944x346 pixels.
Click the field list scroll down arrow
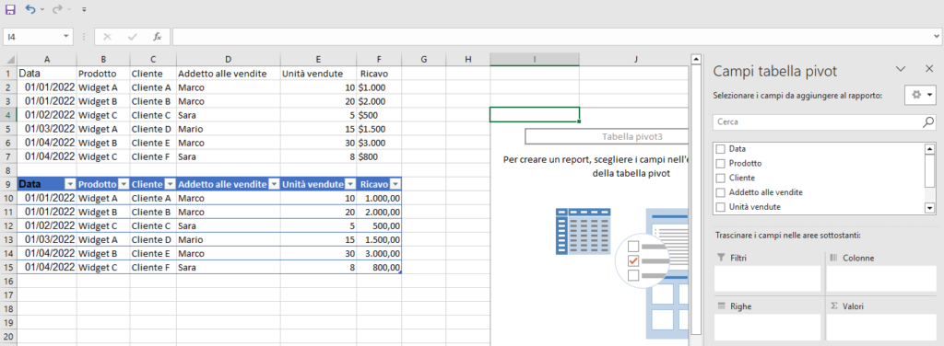[x=929, y=208]
